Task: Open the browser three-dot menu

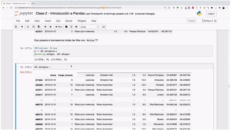Action: (x=227, y=8)
